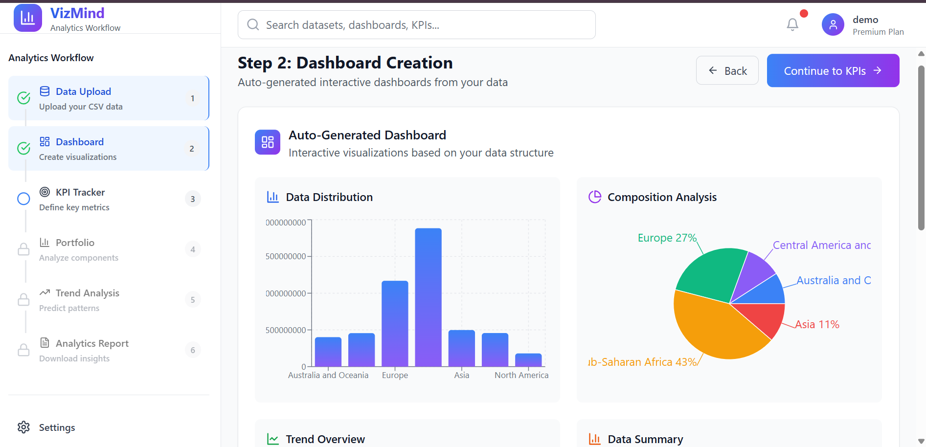Screen dimensions: 926x447
Task: Go to the KPI Tracker step
Action: coord(109,199)
